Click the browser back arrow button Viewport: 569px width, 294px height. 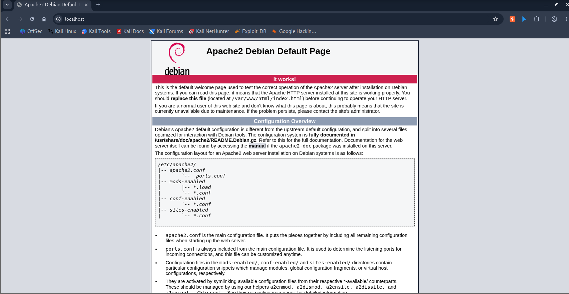[8, 19]
